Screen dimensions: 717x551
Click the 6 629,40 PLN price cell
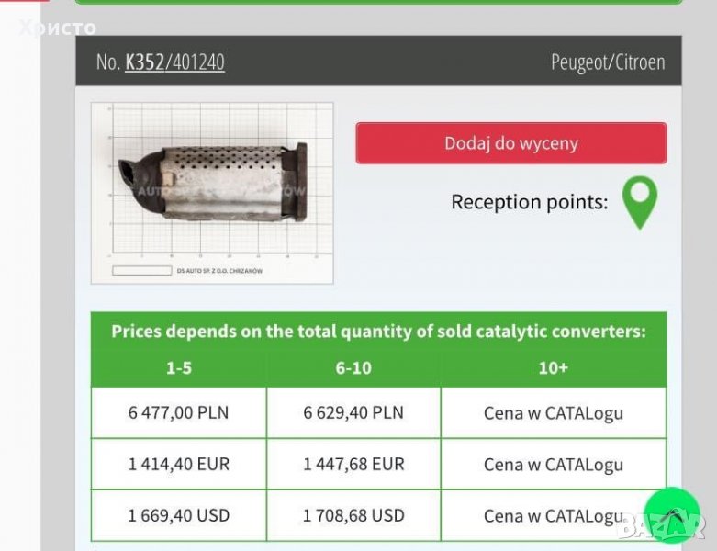pos(353,412)
